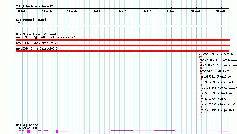
Task: Open esv999712 (Pang2010) variant label
Action: coord(216,76)
